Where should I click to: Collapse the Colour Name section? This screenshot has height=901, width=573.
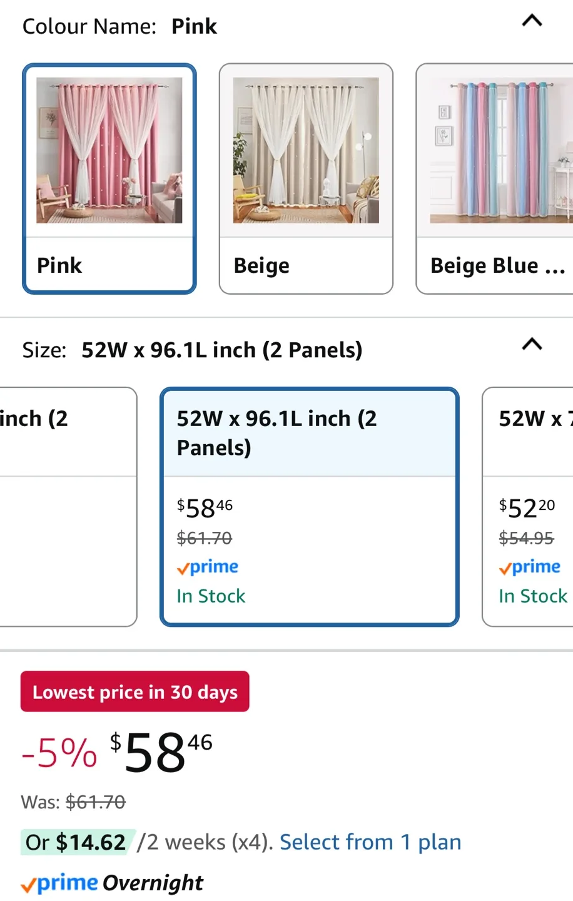coord(531,21)
